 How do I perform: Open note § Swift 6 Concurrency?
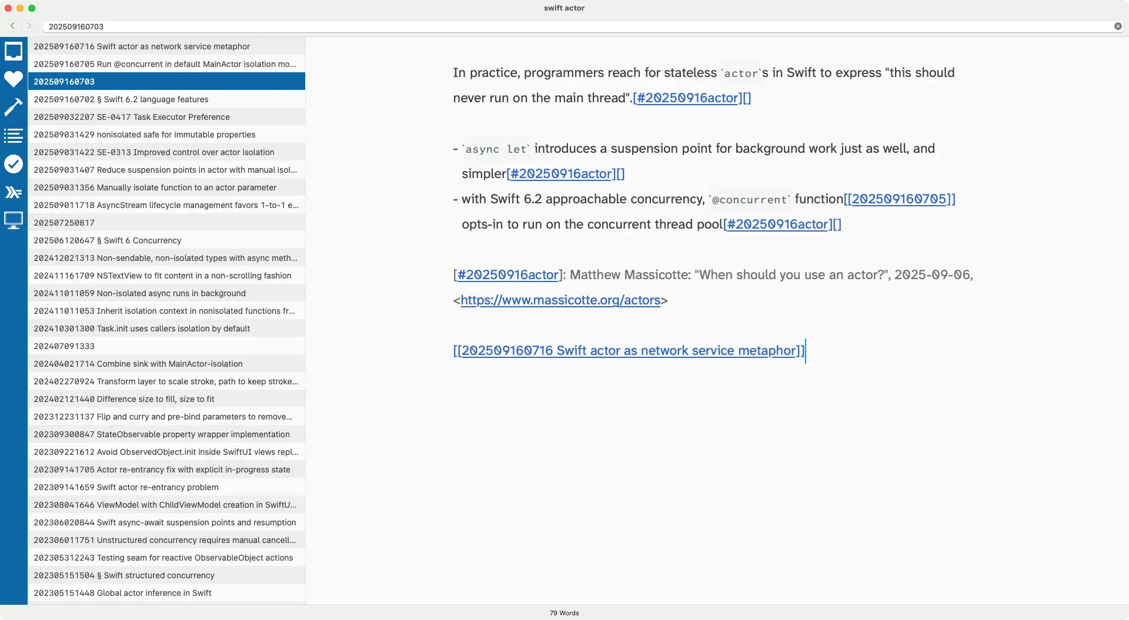pos(166,240)
